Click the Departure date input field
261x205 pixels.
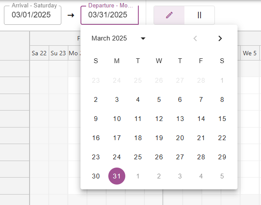pyautogui.click(x=109, y=15)
